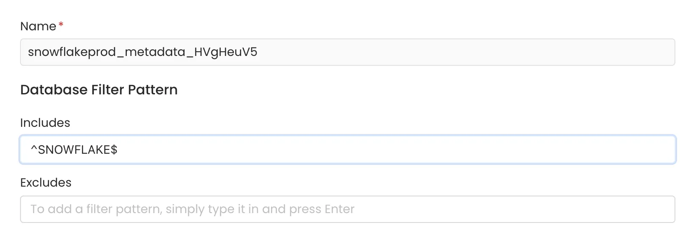
Task: Click the Database Filter Pattern heading
Action: (99, 90)
